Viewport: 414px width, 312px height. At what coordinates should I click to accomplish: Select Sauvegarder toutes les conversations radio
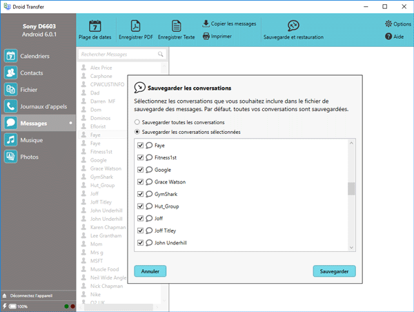click(137, 122)
